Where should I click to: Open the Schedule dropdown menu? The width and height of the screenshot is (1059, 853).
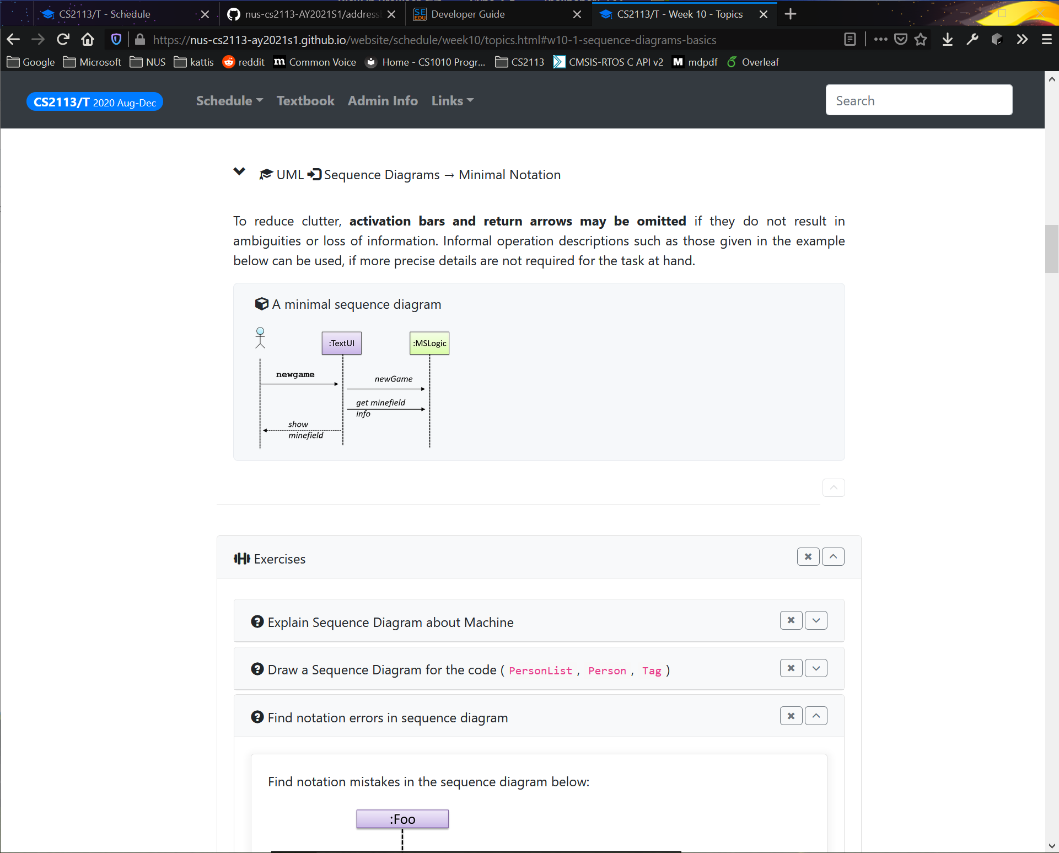pos(229,101)
